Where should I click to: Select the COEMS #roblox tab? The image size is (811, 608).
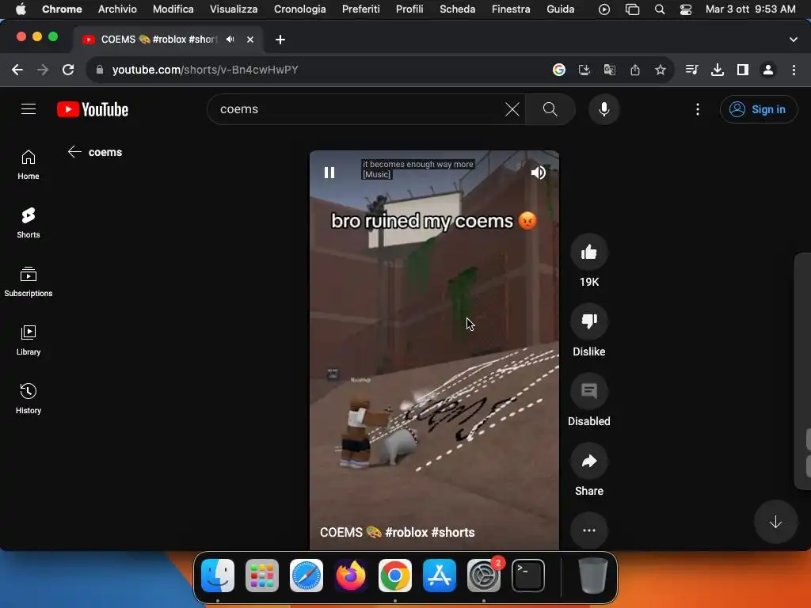[168, 40]
